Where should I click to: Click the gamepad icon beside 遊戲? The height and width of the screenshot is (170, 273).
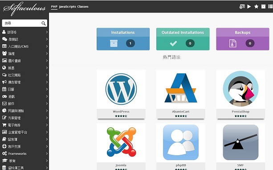[x=4, y=96]
